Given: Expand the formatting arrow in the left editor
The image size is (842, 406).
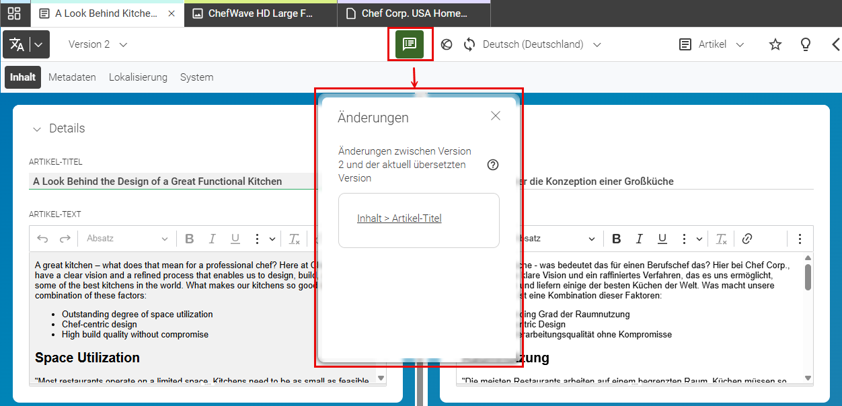Looking at the screenshot, I should [x=272, y=239].
